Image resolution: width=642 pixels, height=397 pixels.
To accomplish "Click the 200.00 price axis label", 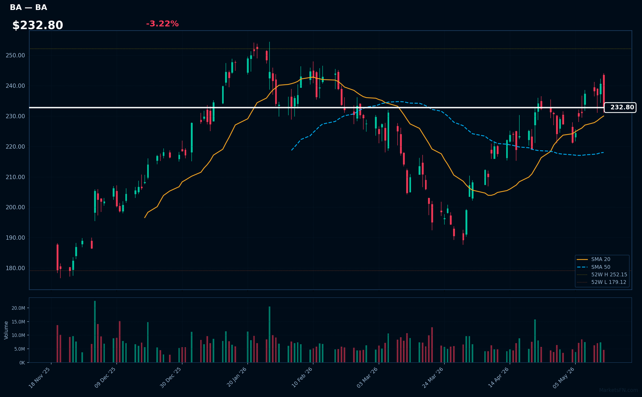I will pyautogui.click(x=15, y=207).
